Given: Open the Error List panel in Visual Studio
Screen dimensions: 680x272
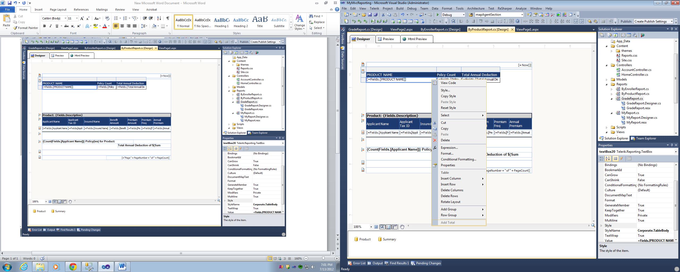Looking at the screenshot, I should (356, 263).
